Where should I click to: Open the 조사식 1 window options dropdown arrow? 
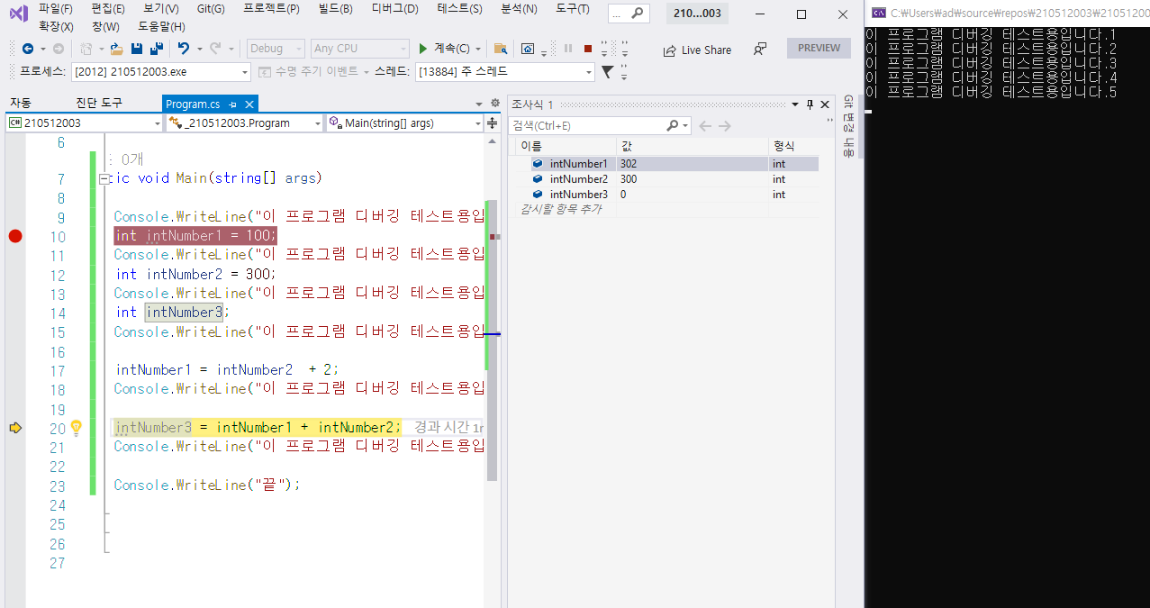tap(794, 104)
